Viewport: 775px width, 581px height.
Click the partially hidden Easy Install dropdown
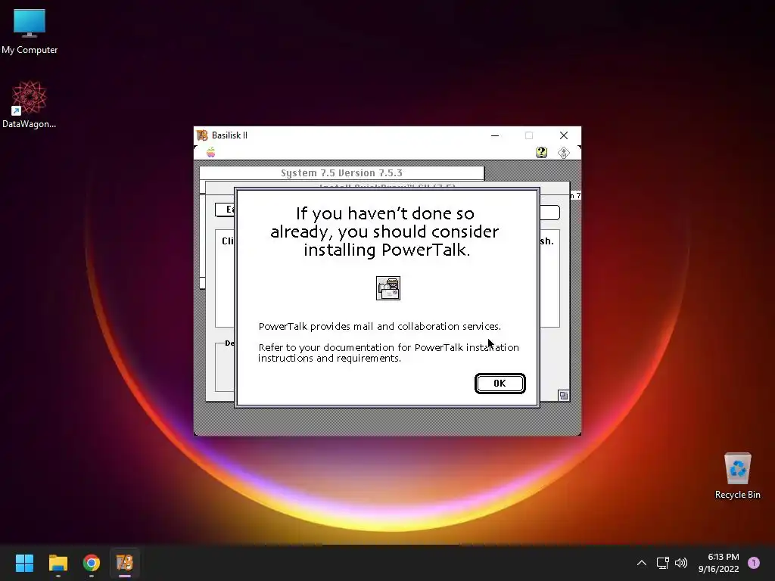[x=225, y=210]
